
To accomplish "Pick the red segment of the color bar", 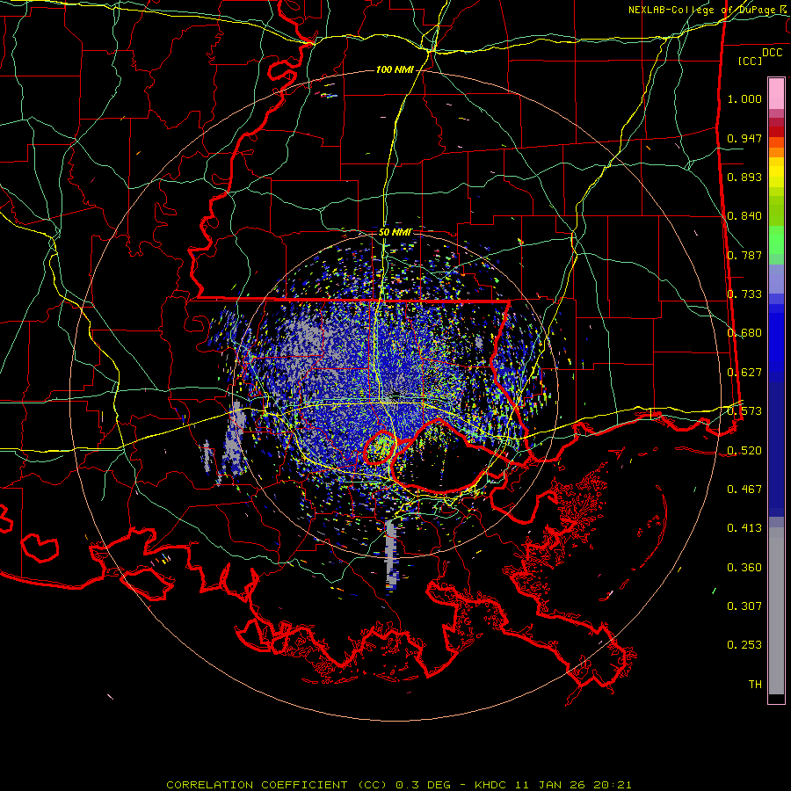I will [776, 131].
